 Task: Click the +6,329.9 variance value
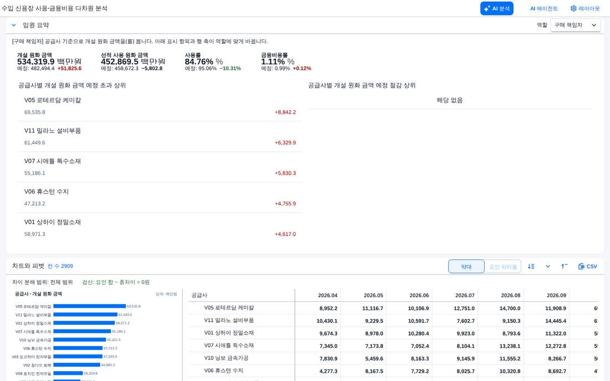(x=285, y=143)
